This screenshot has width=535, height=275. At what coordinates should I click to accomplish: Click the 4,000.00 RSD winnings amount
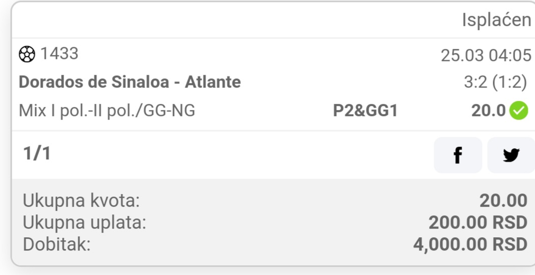tap(470, 244)
